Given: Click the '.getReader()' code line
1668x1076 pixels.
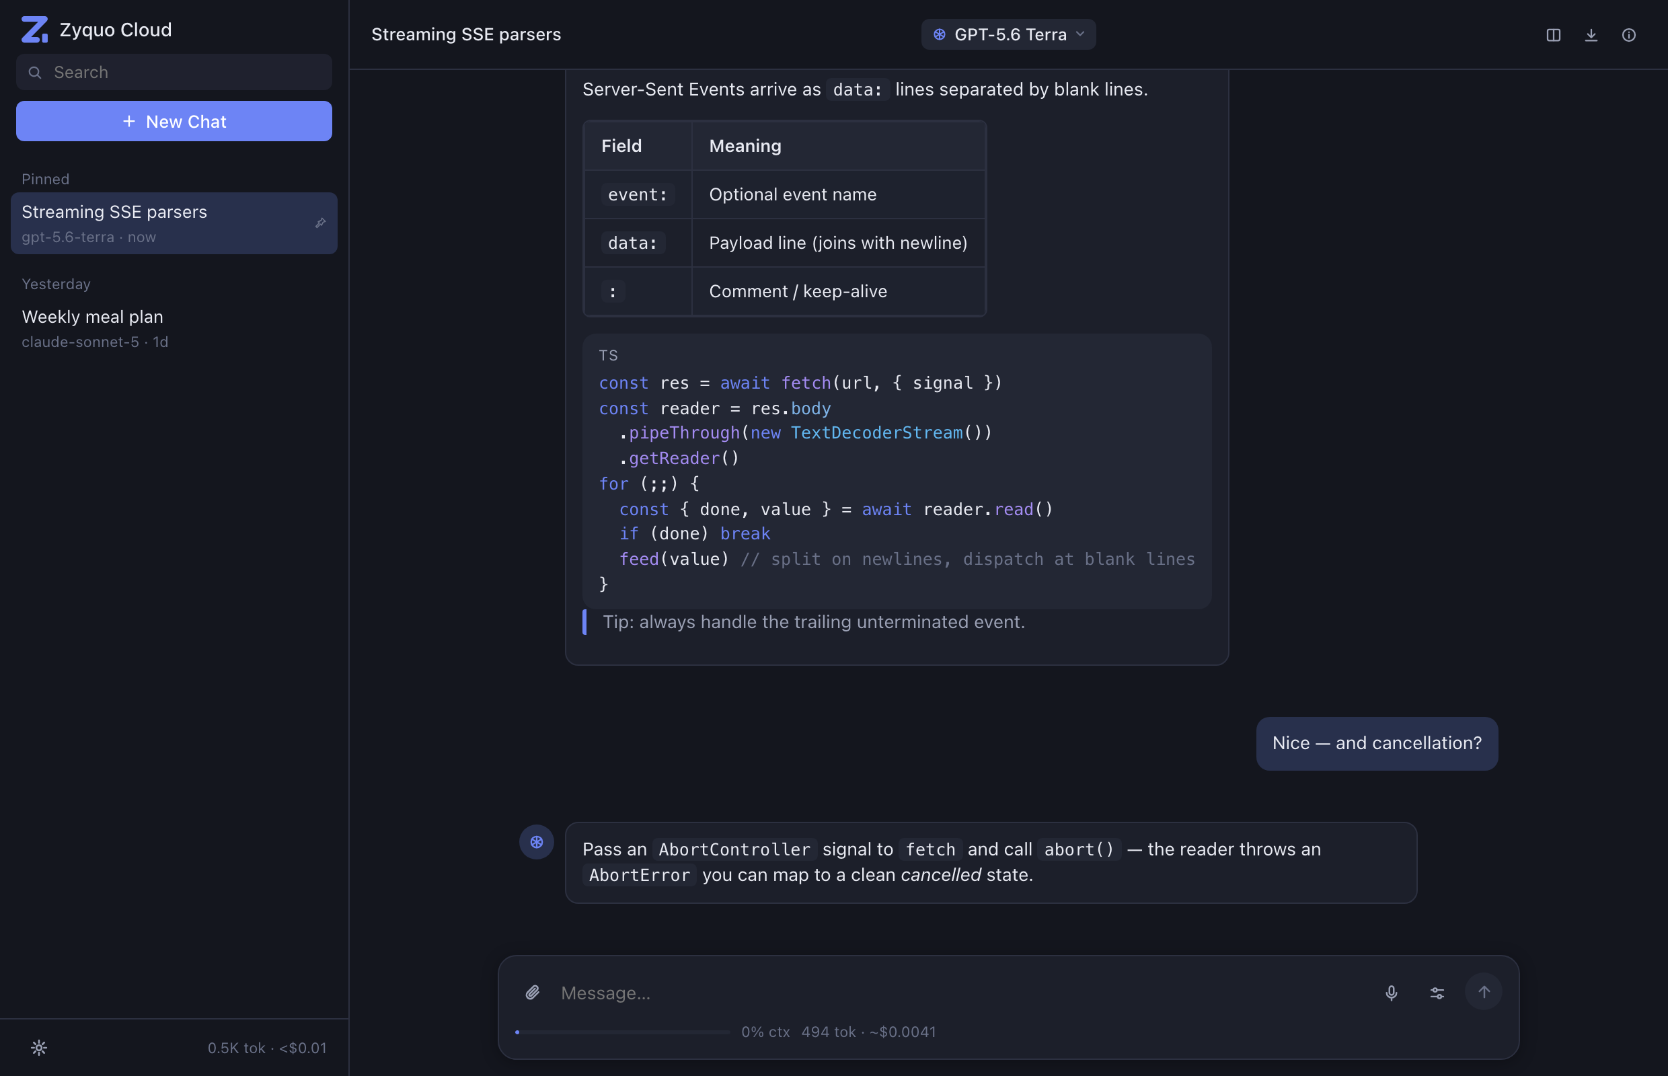Looking at the screenshot, I should pyautogui.click(x=679, y=458).
